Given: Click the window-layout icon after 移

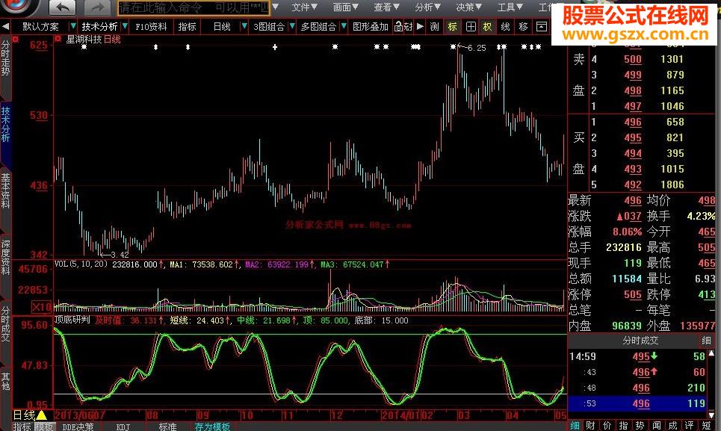Looking at the screenshot, I should pyautogui.click(x=542, y=27).
